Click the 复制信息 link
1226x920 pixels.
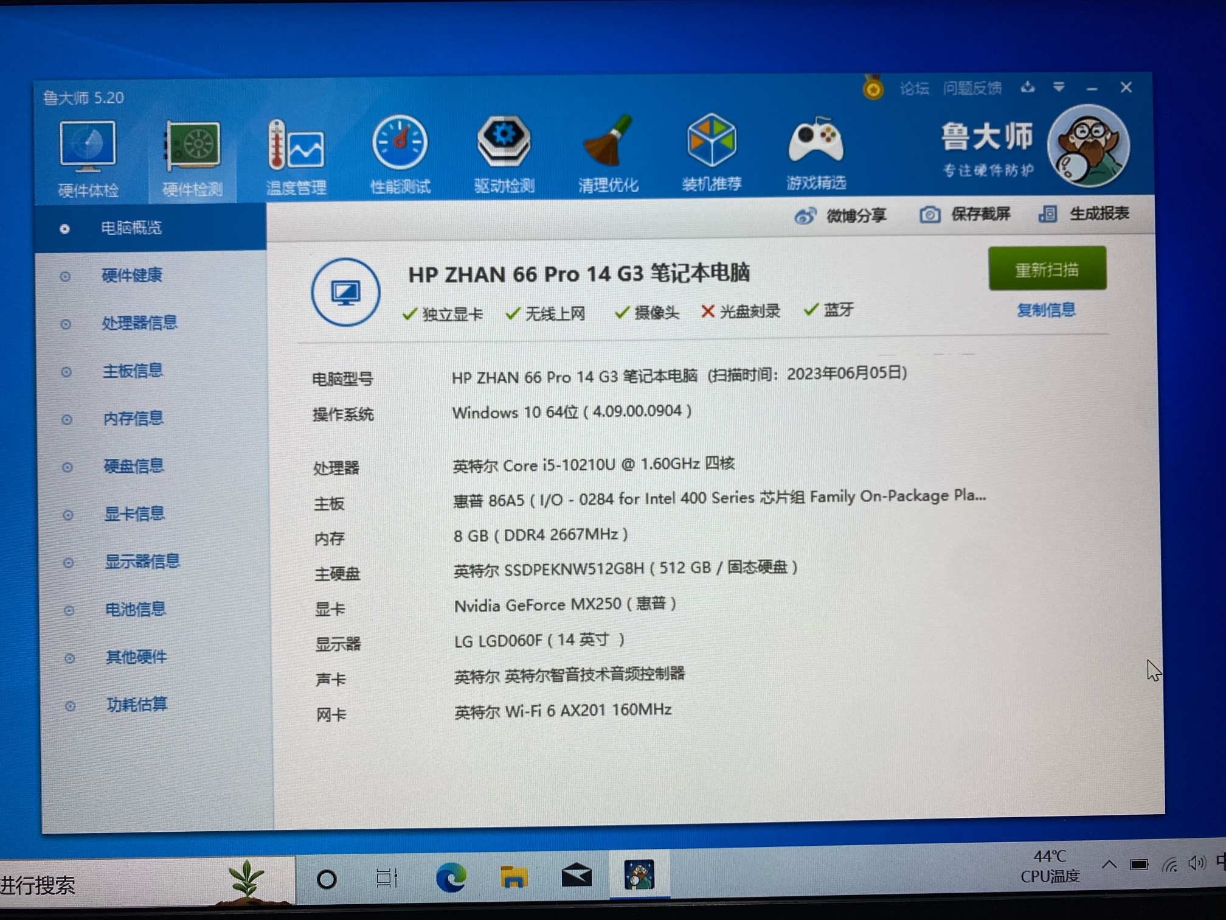[1046, 310]
